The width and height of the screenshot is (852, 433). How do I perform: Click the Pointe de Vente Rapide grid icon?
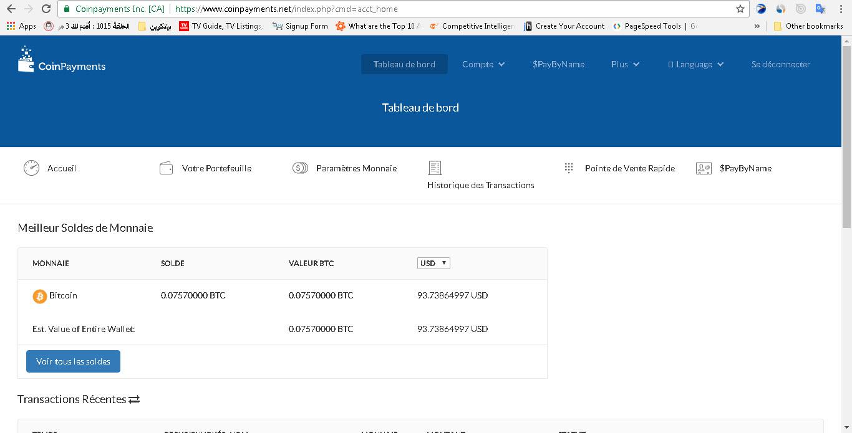click(x=569, y=168)
